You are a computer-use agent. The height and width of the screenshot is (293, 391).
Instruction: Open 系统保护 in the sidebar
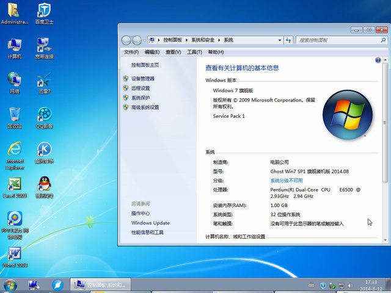click(141, 98)
